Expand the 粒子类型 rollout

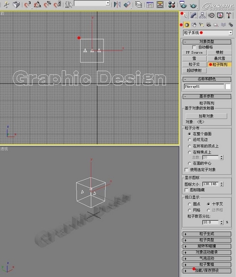click(x=207, y=240)
